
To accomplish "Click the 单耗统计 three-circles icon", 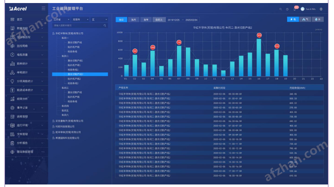I will pos(13,73).
